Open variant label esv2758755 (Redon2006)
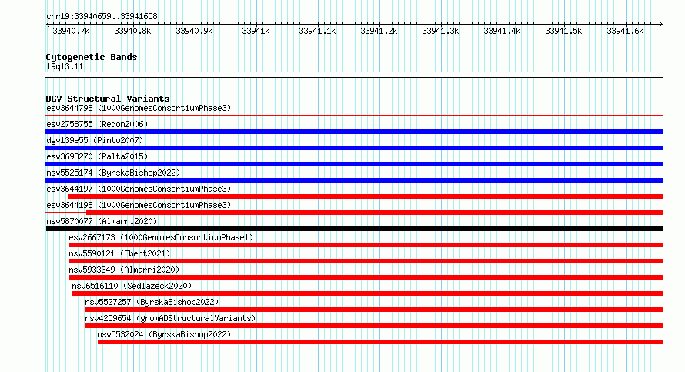The image size is (685, 372). pos(97,124)
